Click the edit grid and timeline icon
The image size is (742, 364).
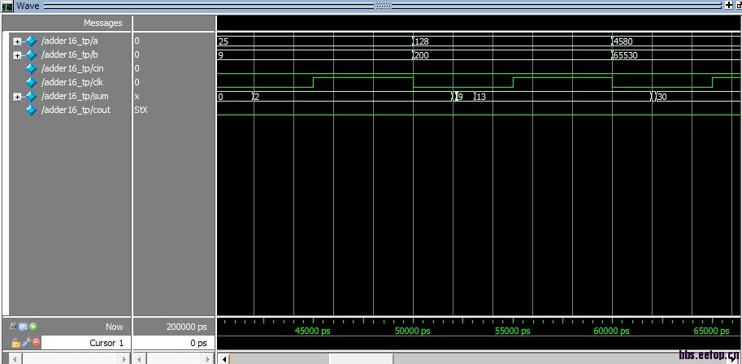[24, 326]
